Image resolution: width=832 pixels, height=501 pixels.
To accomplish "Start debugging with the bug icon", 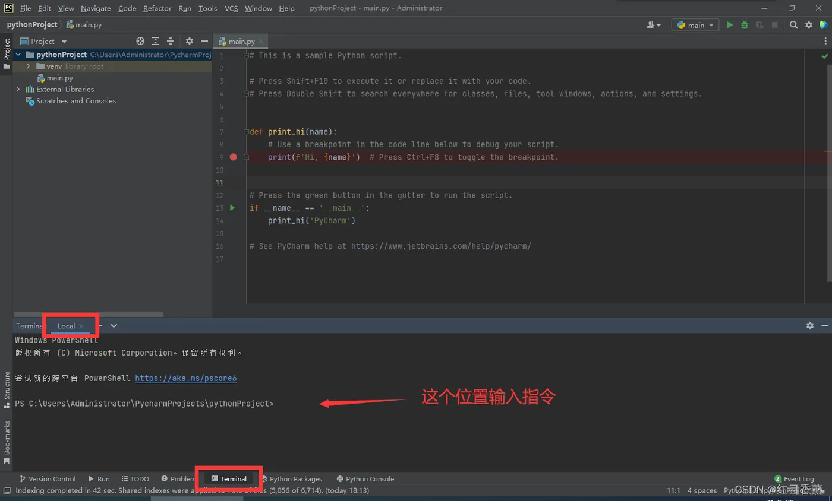I will [x=745, y=25].
